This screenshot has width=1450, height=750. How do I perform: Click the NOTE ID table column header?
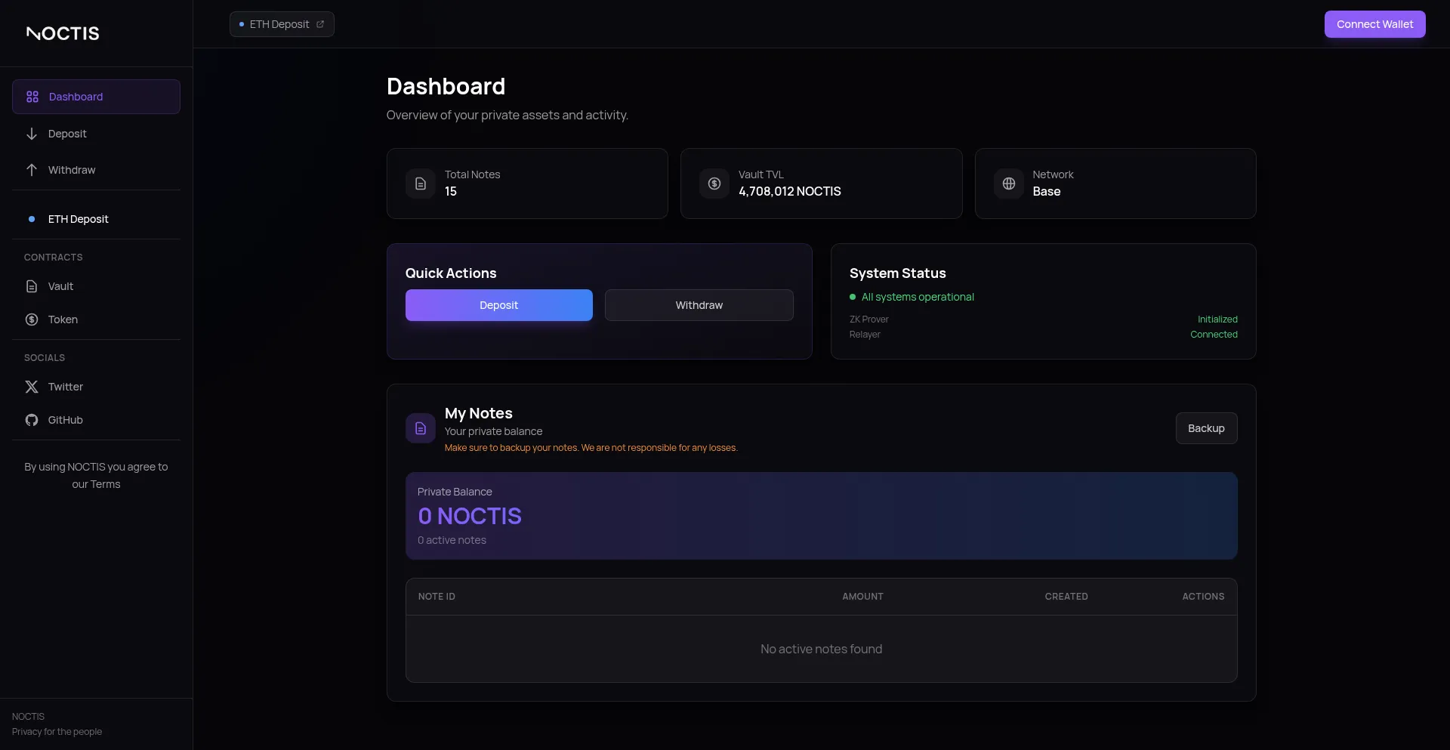[437, 597]
